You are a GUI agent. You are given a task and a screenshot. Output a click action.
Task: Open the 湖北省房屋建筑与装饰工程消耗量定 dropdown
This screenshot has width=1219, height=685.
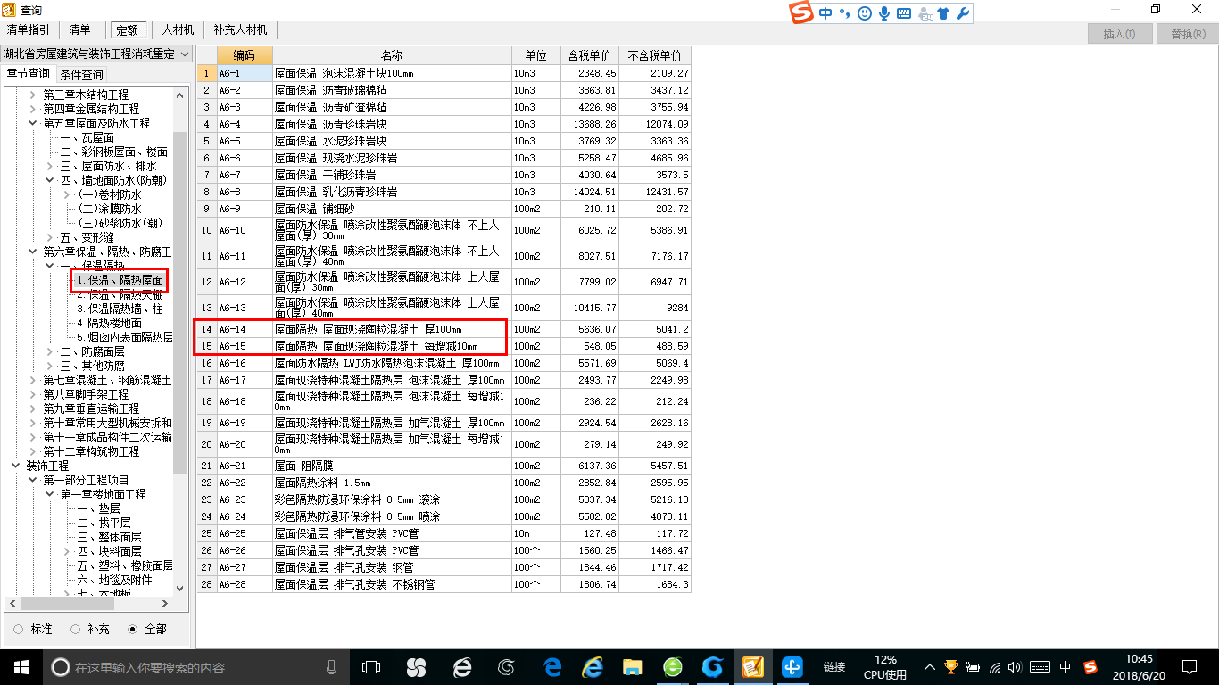point(96,54)
